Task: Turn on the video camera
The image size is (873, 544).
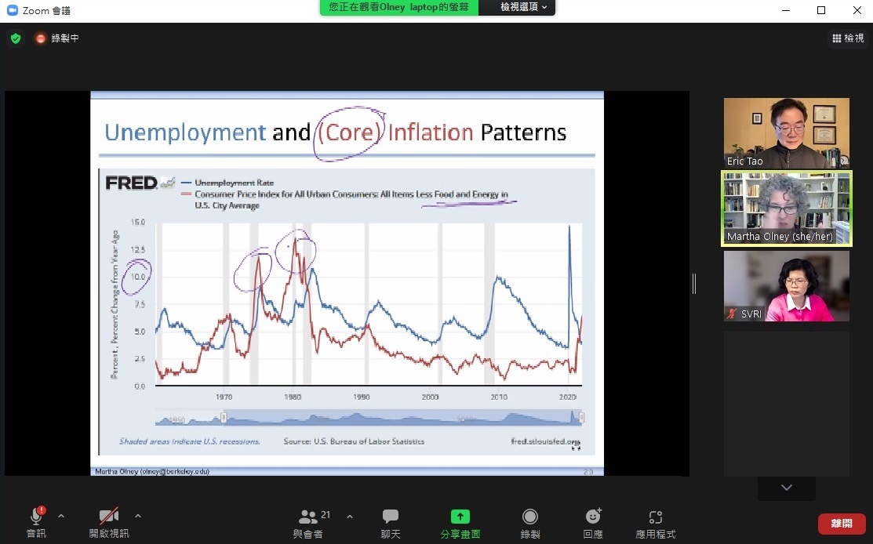Action: coord(108,517)
